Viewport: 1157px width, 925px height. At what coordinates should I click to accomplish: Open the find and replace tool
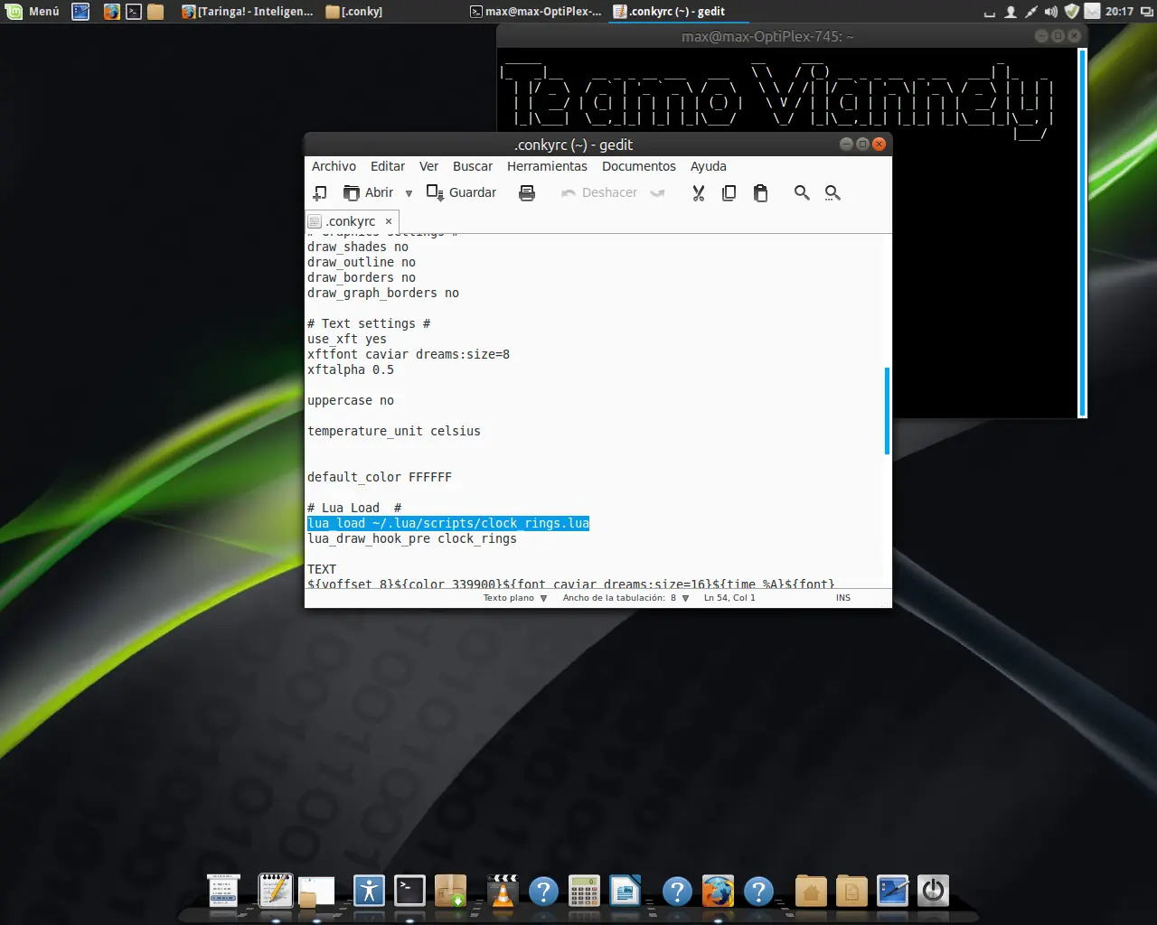832,193
